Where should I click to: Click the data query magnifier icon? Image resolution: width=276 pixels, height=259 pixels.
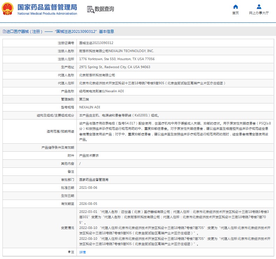tap(90, 9)
